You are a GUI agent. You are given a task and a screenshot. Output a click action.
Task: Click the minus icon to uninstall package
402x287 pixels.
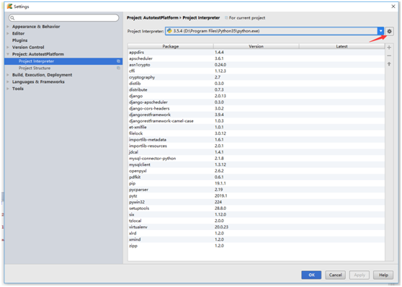(389, 56)
